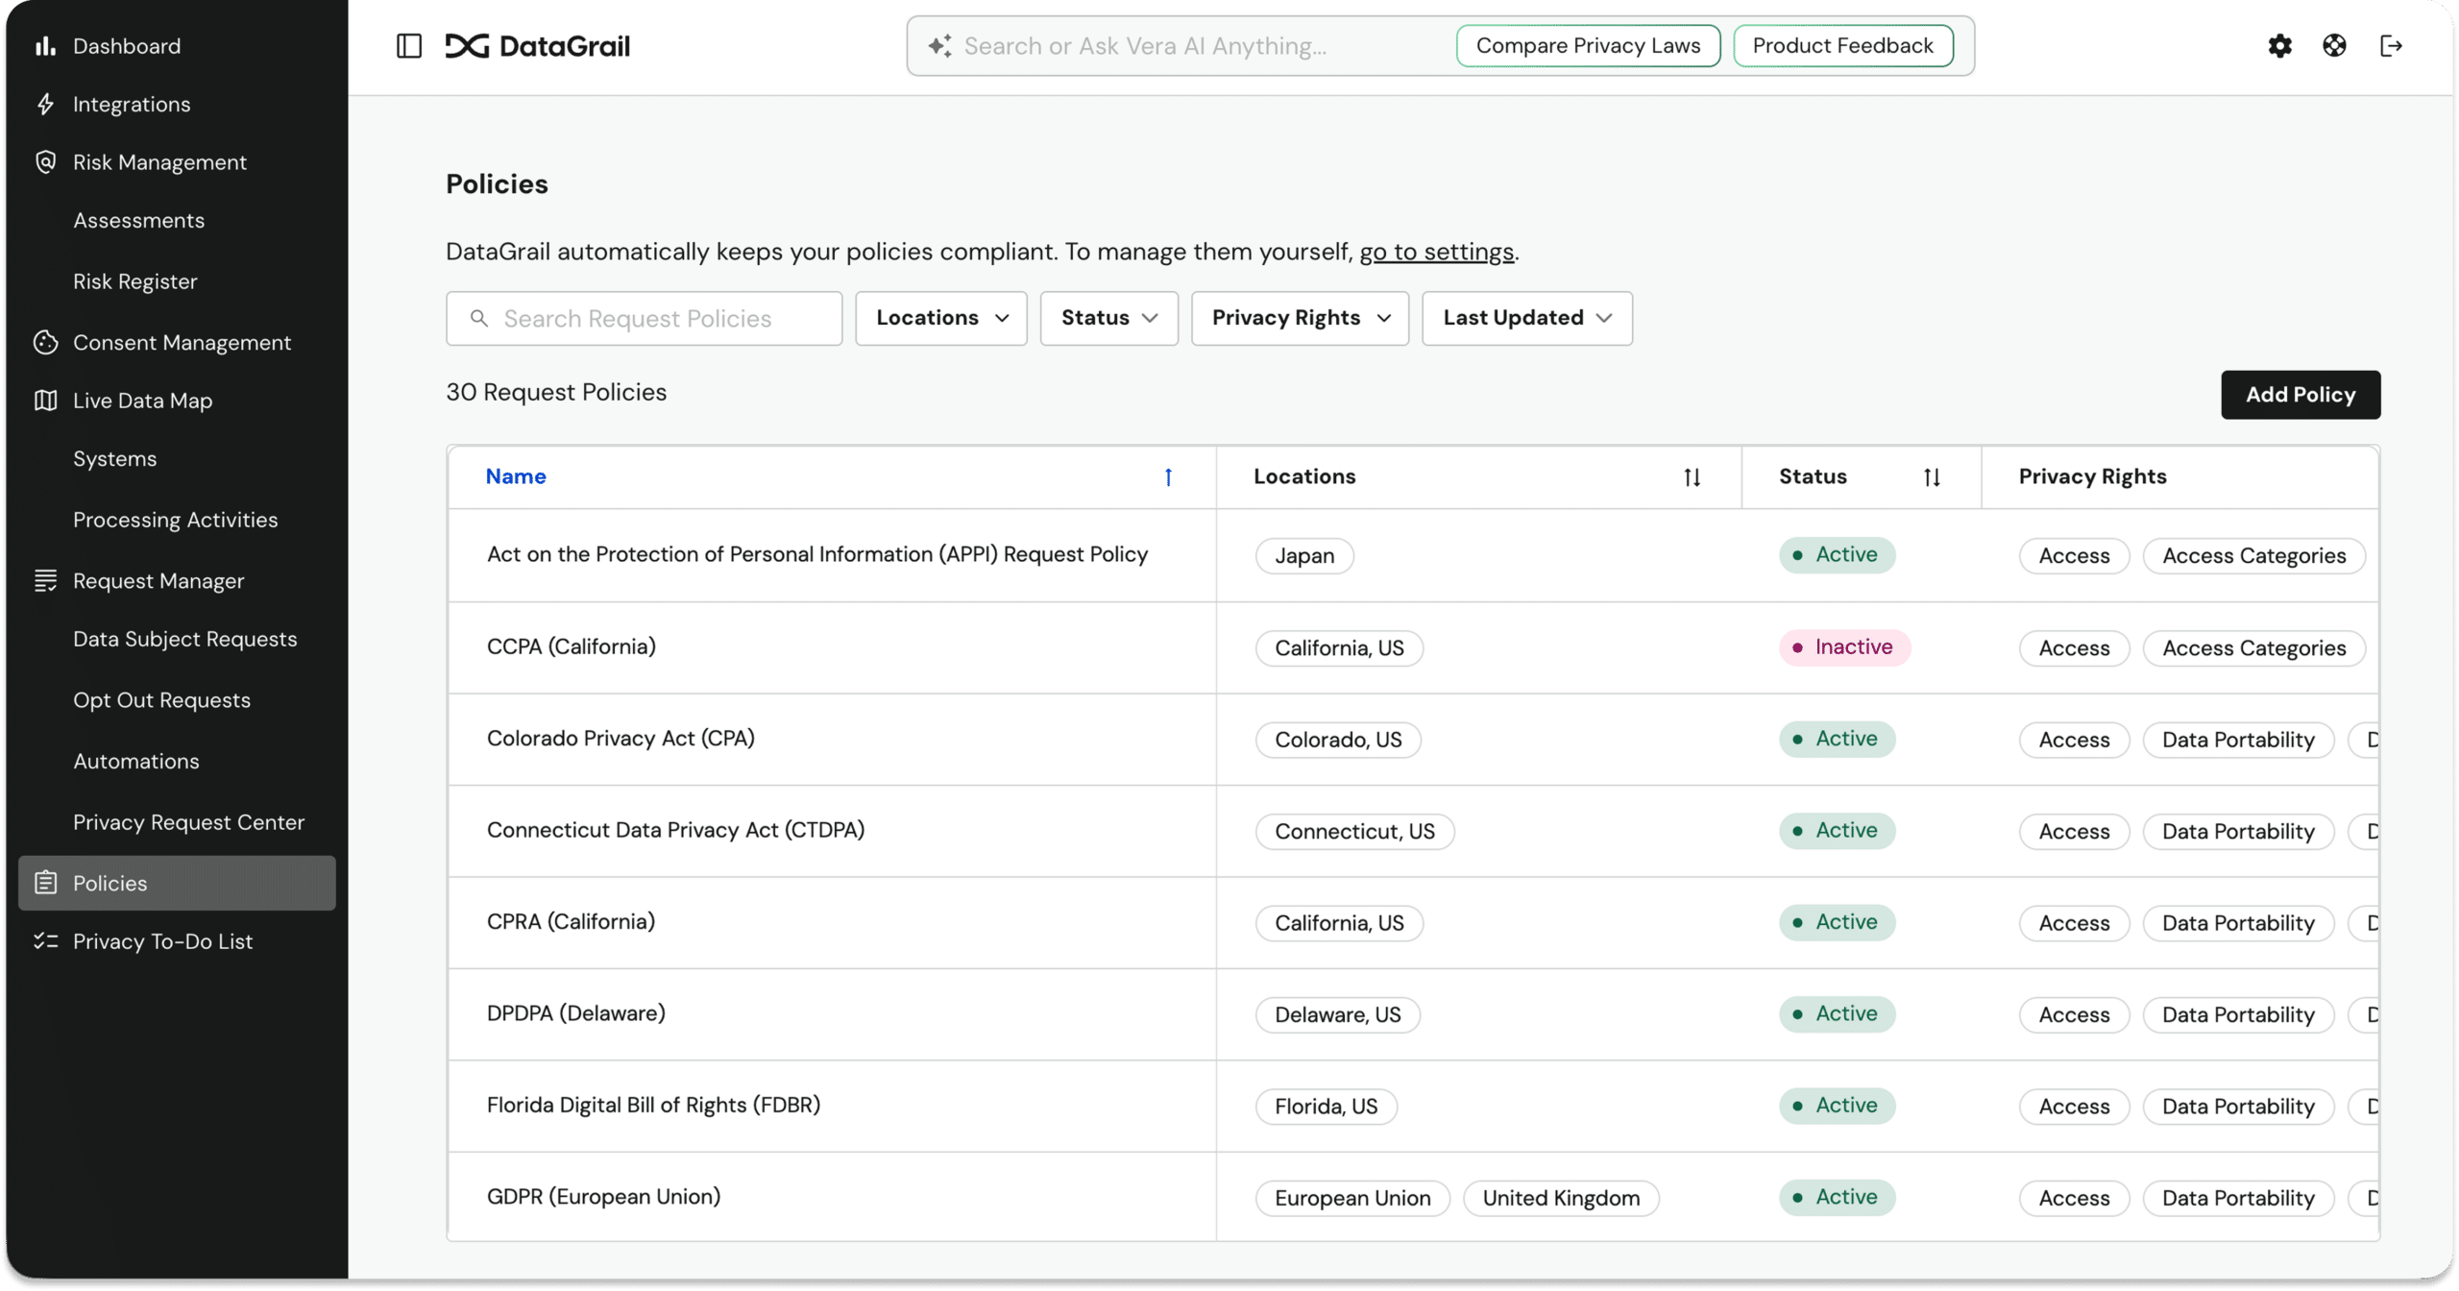Follow the 'go to settings' link

1436,252
